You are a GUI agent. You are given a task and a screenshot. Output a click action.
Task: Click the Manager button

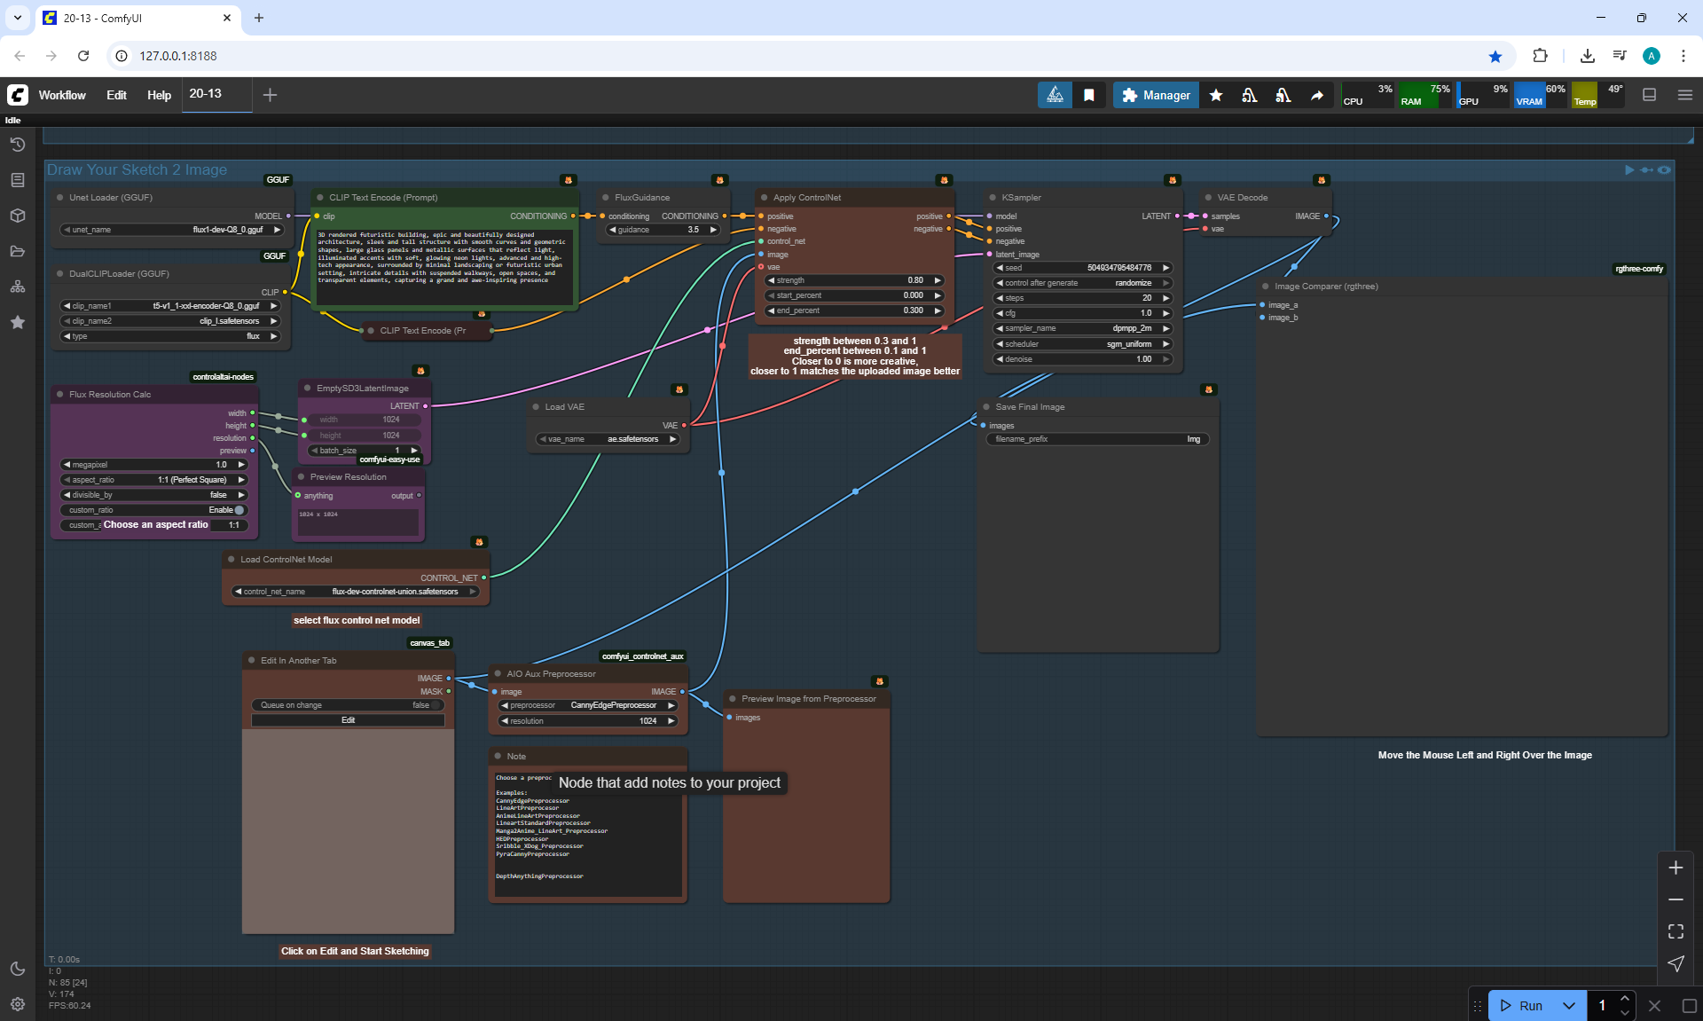click(1156, 95)
